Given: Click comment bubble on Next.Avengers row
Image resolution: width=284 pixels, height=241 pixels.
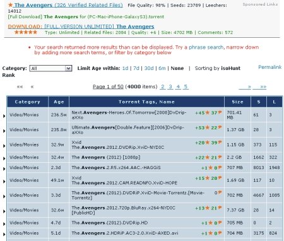Looking at the screenshot, I should click(220, 112).
